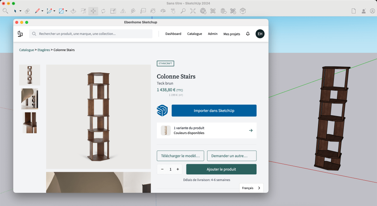Click Ajouter le produit button

[221, 169]
